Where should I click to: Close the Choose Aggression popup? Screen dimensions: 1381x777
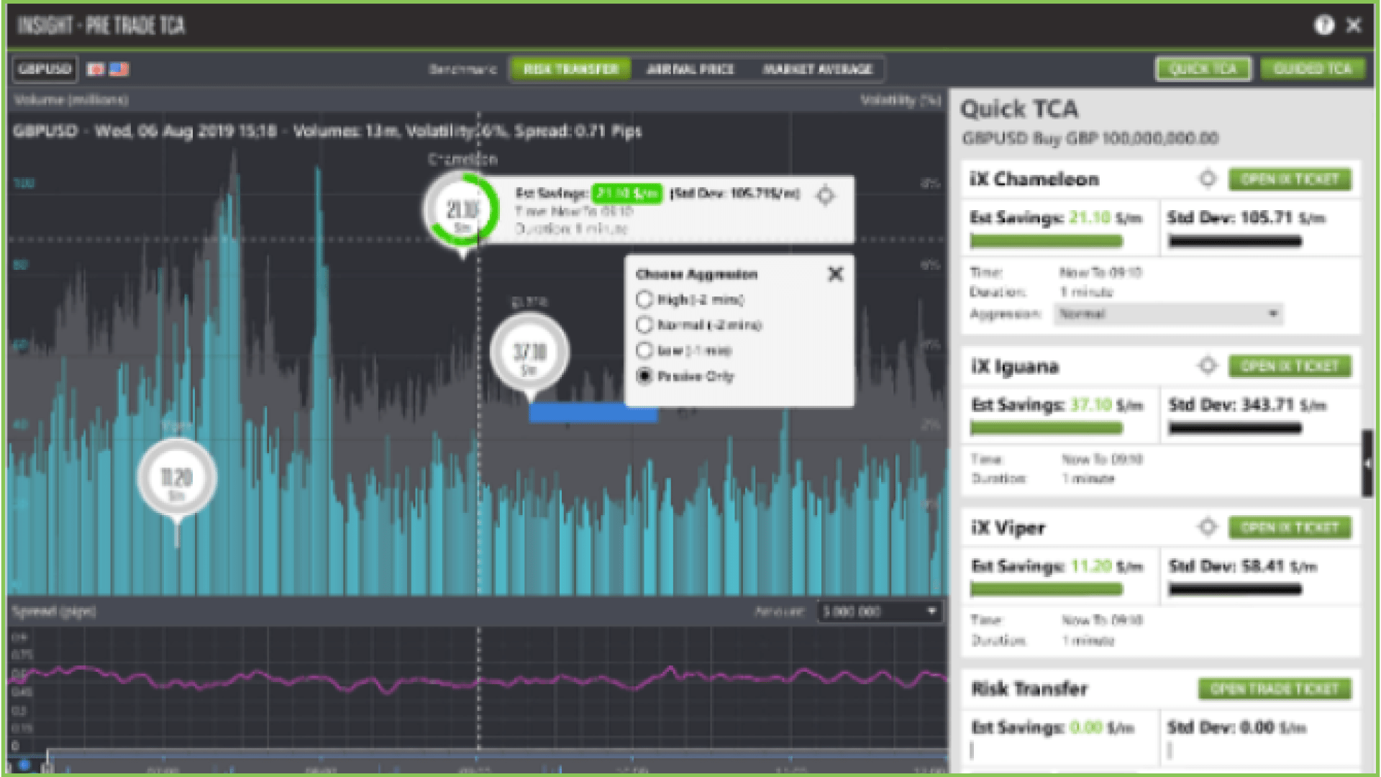pos(835,274)
